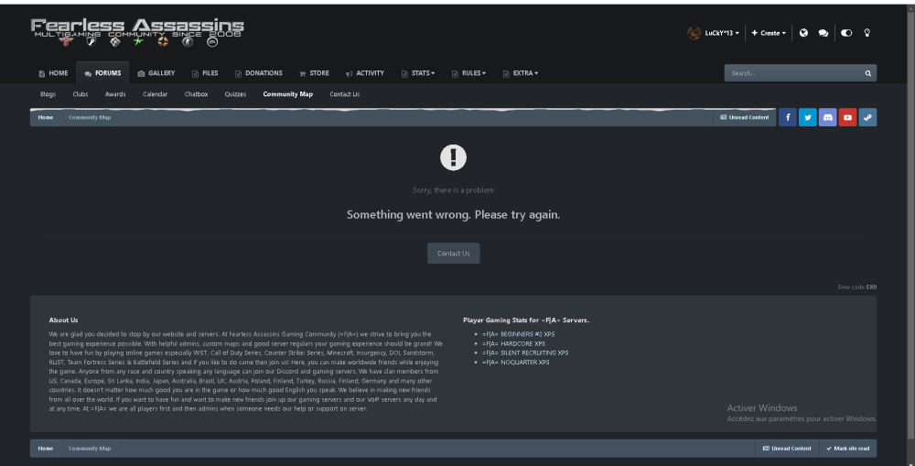Open messages chat bubble icon
The height and width of the screenshot is (466, 915).
click(823, 33)
